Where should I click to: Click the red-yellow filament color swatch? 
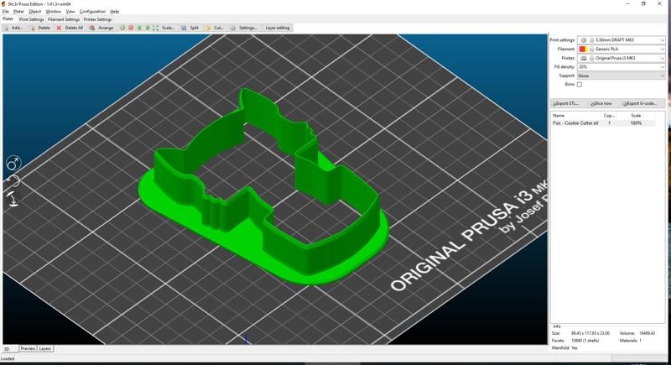pyautogui.click(x=583, y=50)
